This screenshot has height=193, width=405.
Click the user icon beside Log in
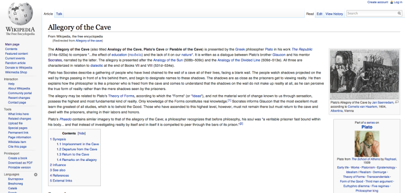392,2
